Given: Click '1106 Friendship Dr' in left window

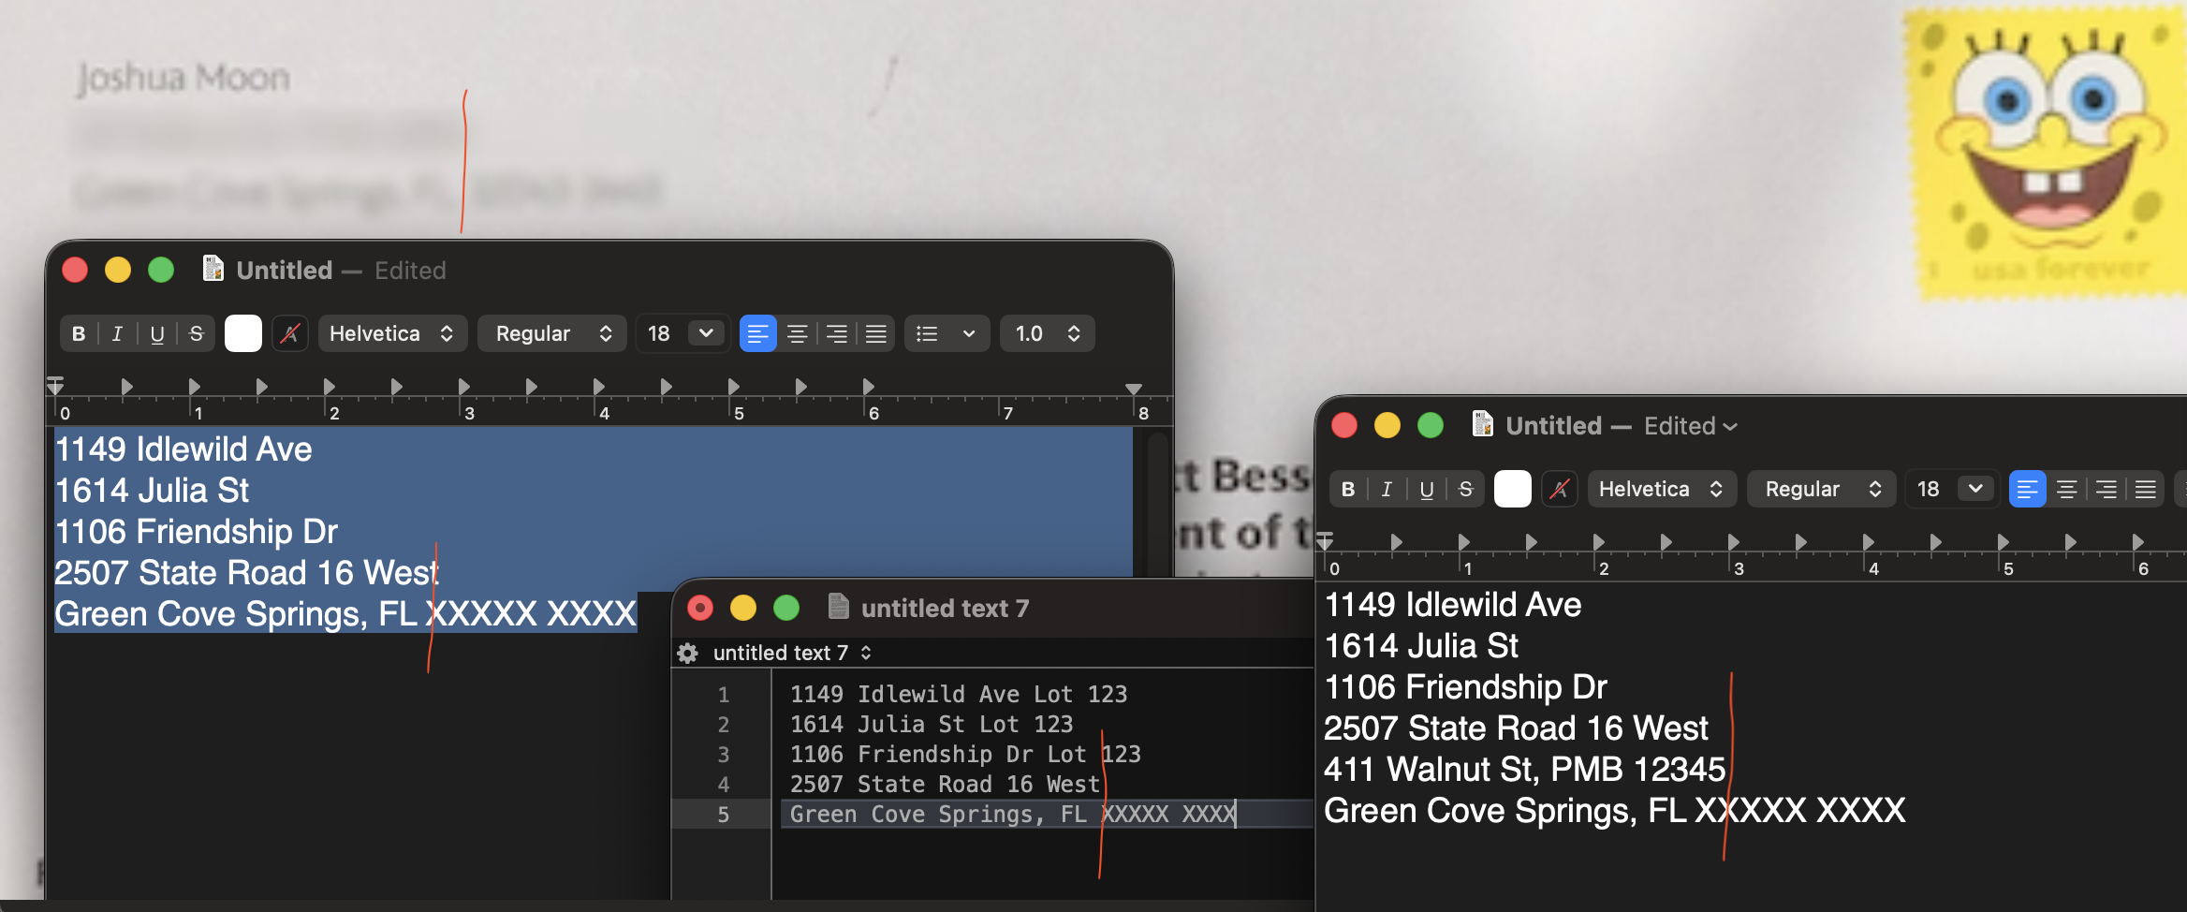Looking at the screenshot, I should pyautogui.click(x=196, y=532).
